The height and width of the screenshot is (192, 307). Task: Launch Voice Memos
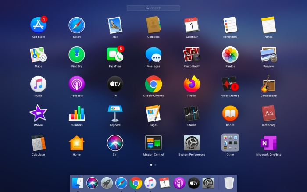(x=230, y=84)
